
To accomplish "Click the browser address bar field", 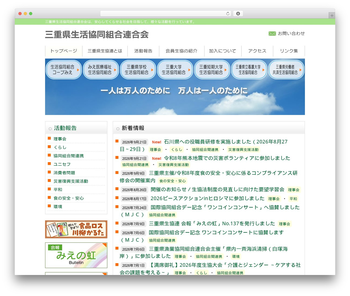I will coord(165,14).
